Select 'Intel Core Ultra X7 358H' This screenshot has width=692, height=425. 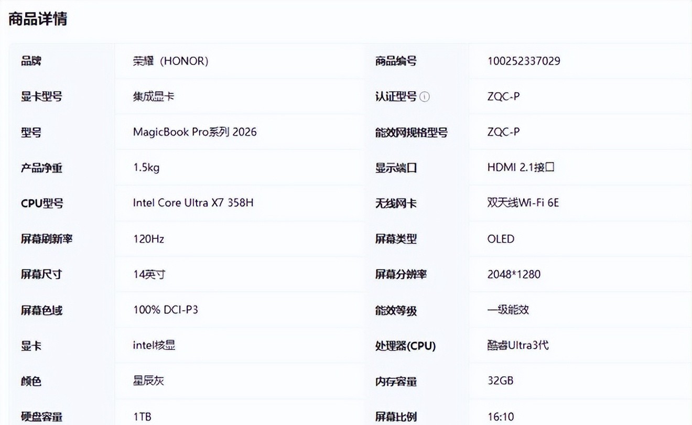pyautogui.click(x=193, y=203)
